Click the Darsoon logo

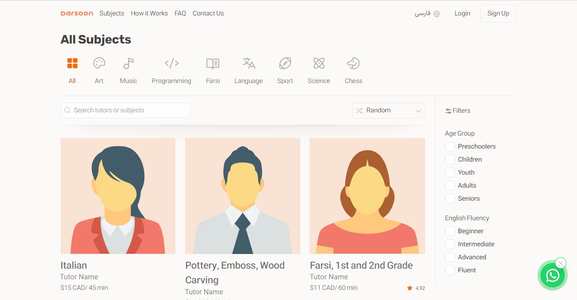point(77,13)
